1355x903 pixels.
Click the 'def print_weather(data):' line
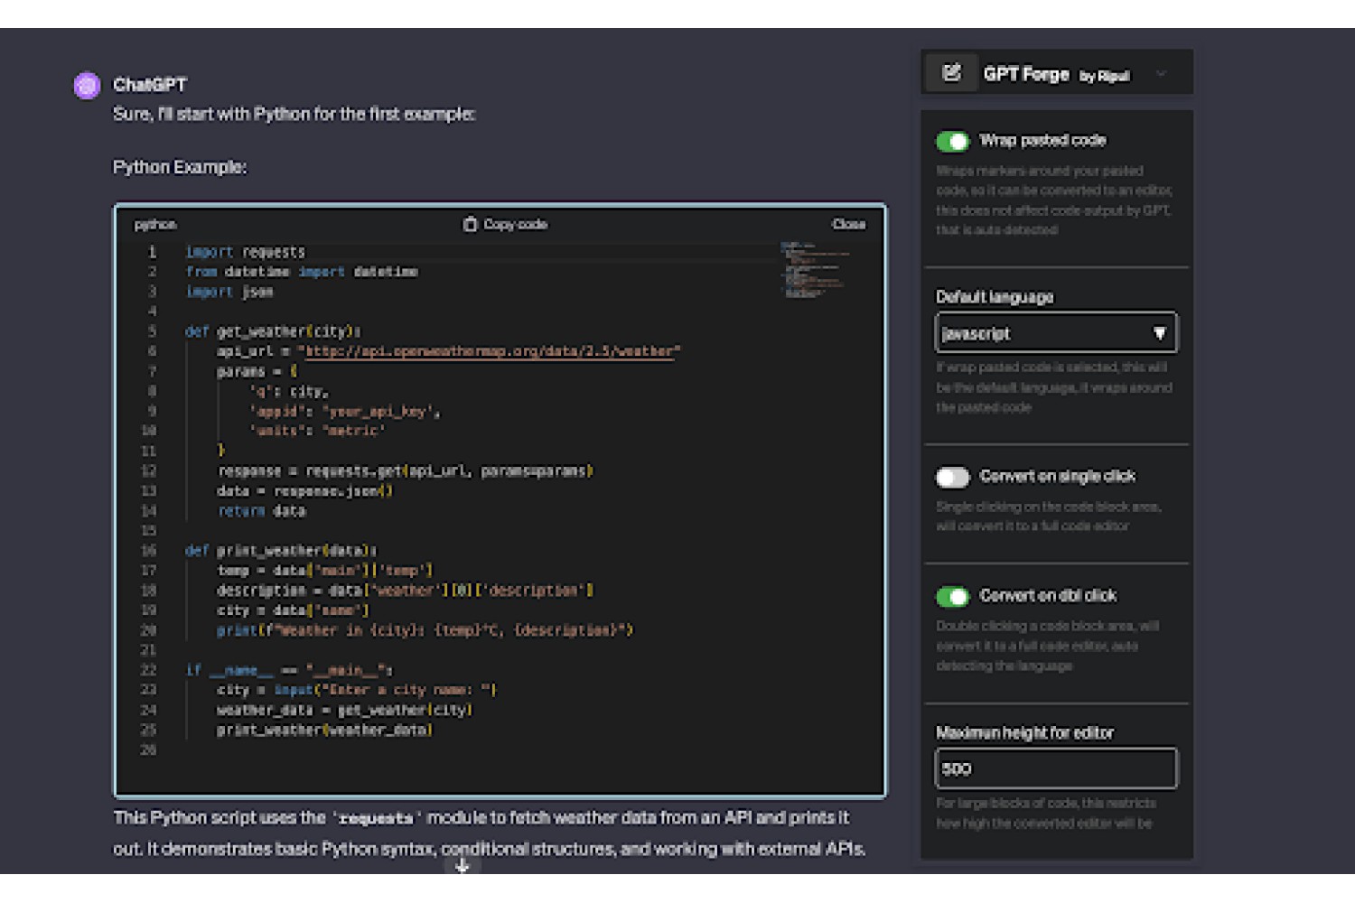click(282, 550)
